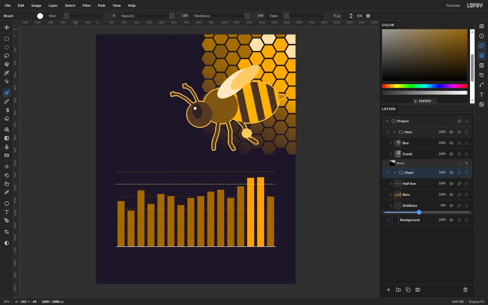Select the Smudge finger tool
Viewport: 488px width, 305px height.
click(7, 184)
